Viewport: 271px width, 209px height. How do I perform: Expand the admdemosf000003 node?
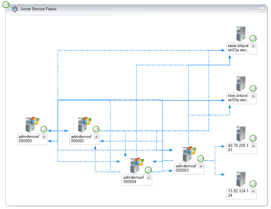pos(201,166)
